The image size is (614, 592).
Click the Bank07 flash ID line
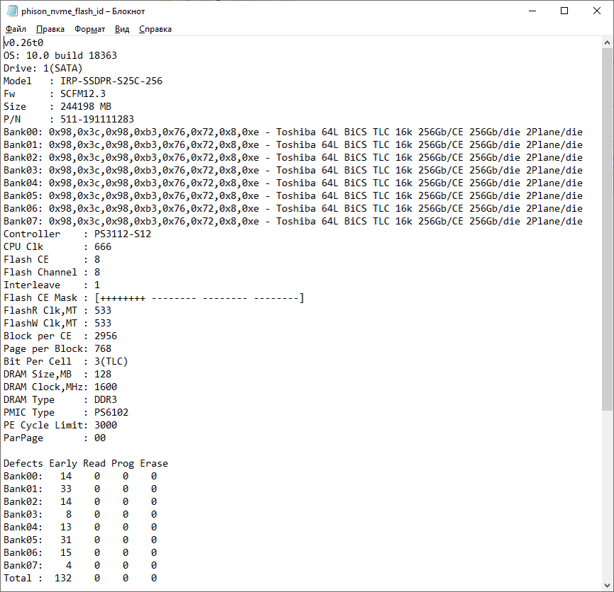pos(293,222)
